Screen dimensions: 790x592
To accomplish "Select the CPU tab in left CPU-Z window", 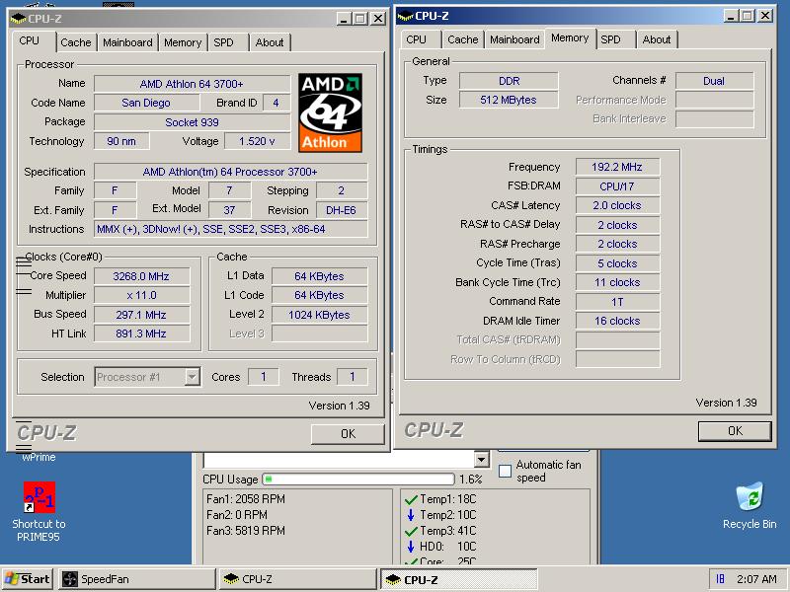I will (x=30, y=40).
